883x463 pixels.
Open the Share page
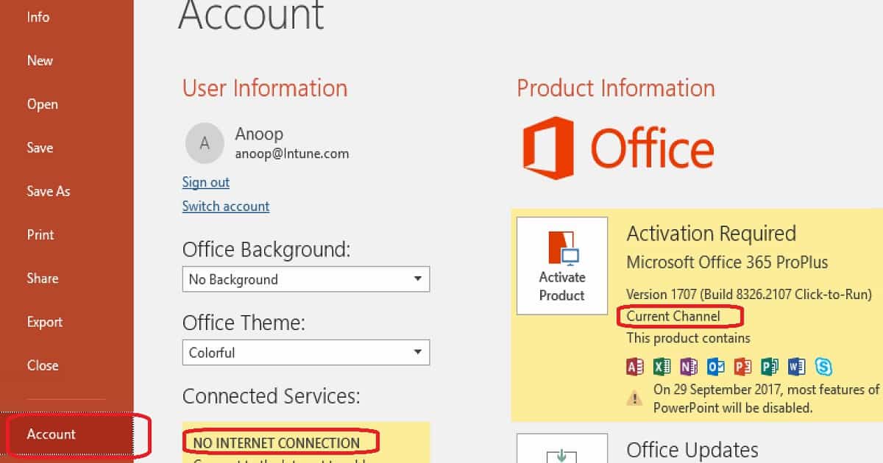coord(43,279)
